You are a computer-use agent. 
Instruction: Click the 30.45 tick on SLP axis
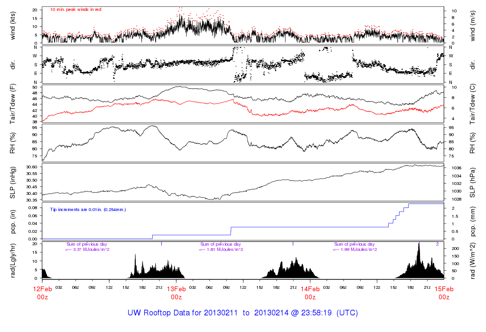pos(32,187)
